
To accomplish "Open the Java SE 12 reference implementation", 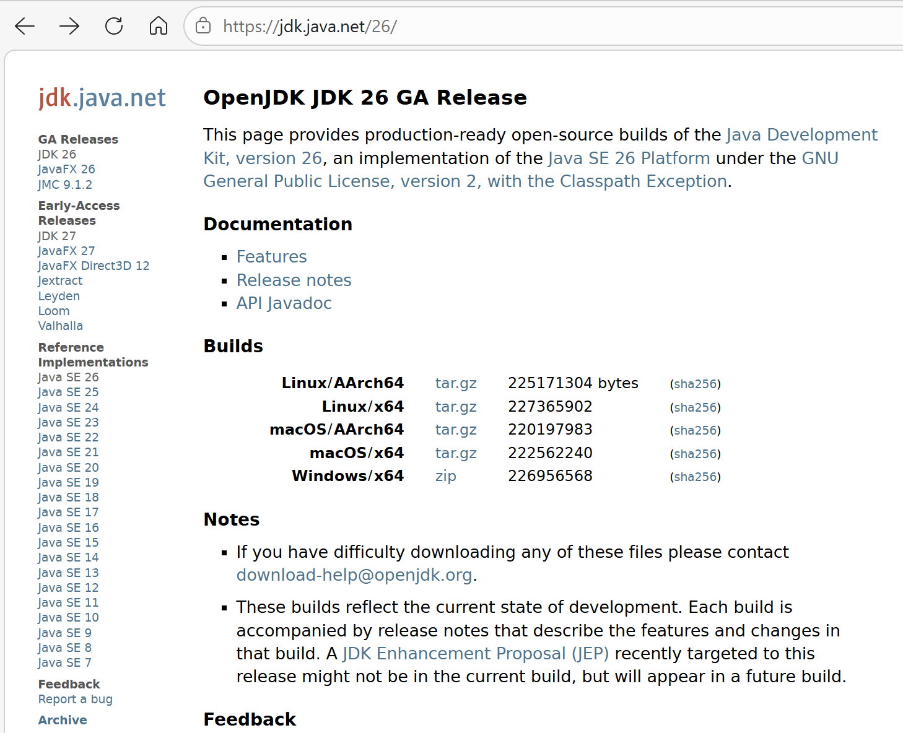I will 68,588.
